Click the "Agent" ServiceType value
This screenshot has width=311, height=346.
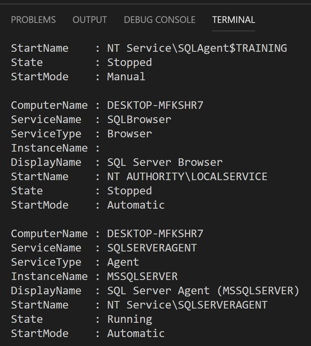(123, 262)
